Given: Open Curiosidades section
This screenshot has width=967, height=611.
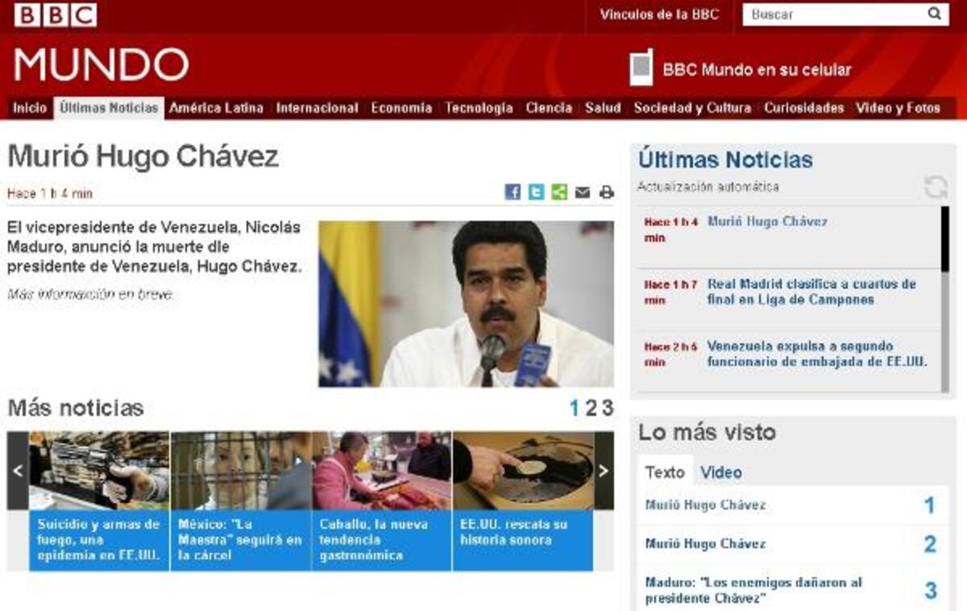Looking at the screenshot, I should click(x=804, y=108).
